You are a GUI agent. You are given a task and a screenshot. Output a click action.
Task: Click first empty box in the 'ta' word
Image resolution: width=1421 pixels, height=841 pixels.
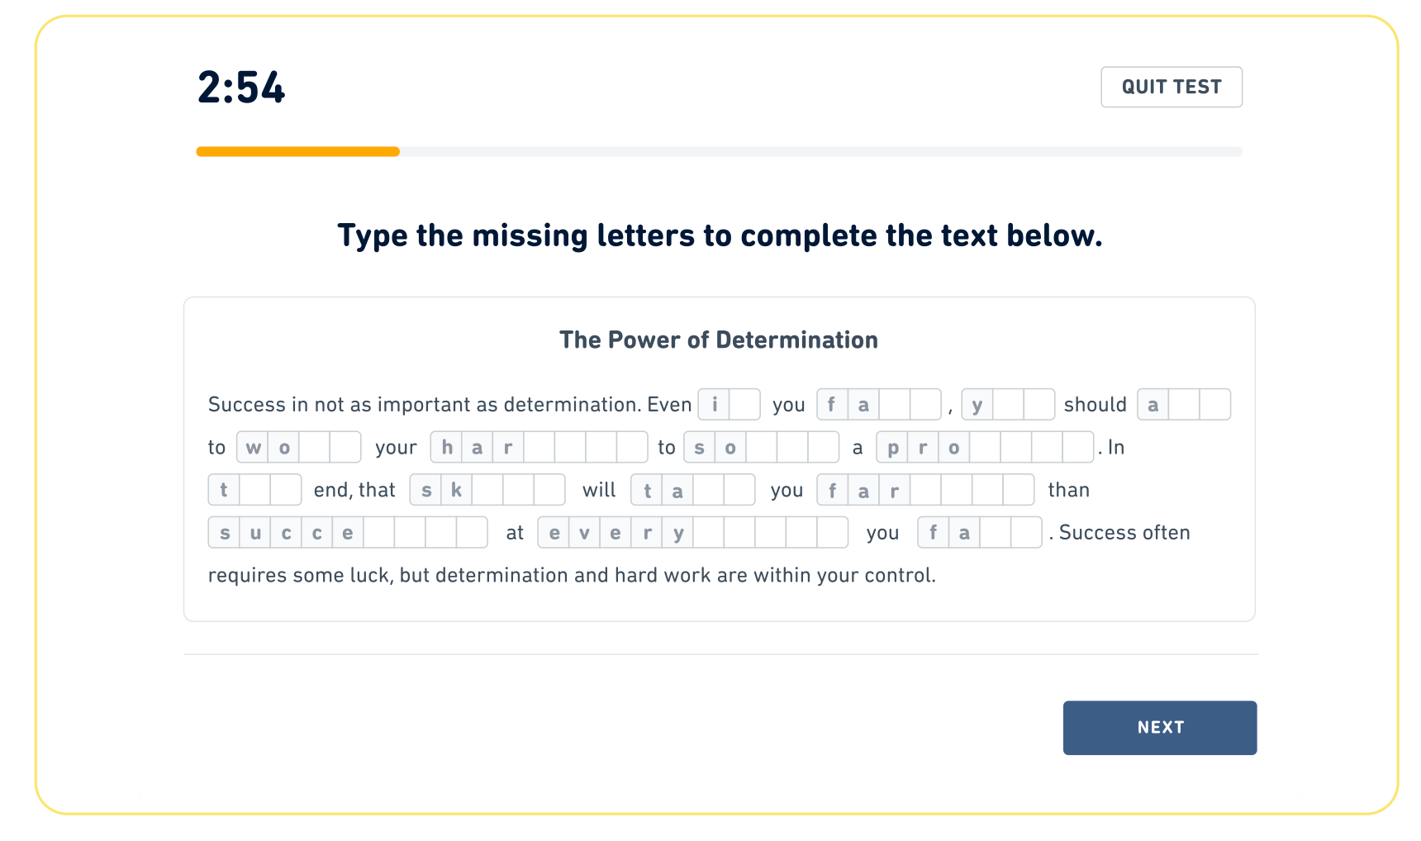tap(708, 490)
